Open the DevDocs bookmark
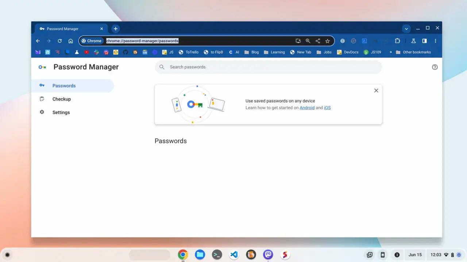This screenshot has height=262, width=467. coord(348,52)
